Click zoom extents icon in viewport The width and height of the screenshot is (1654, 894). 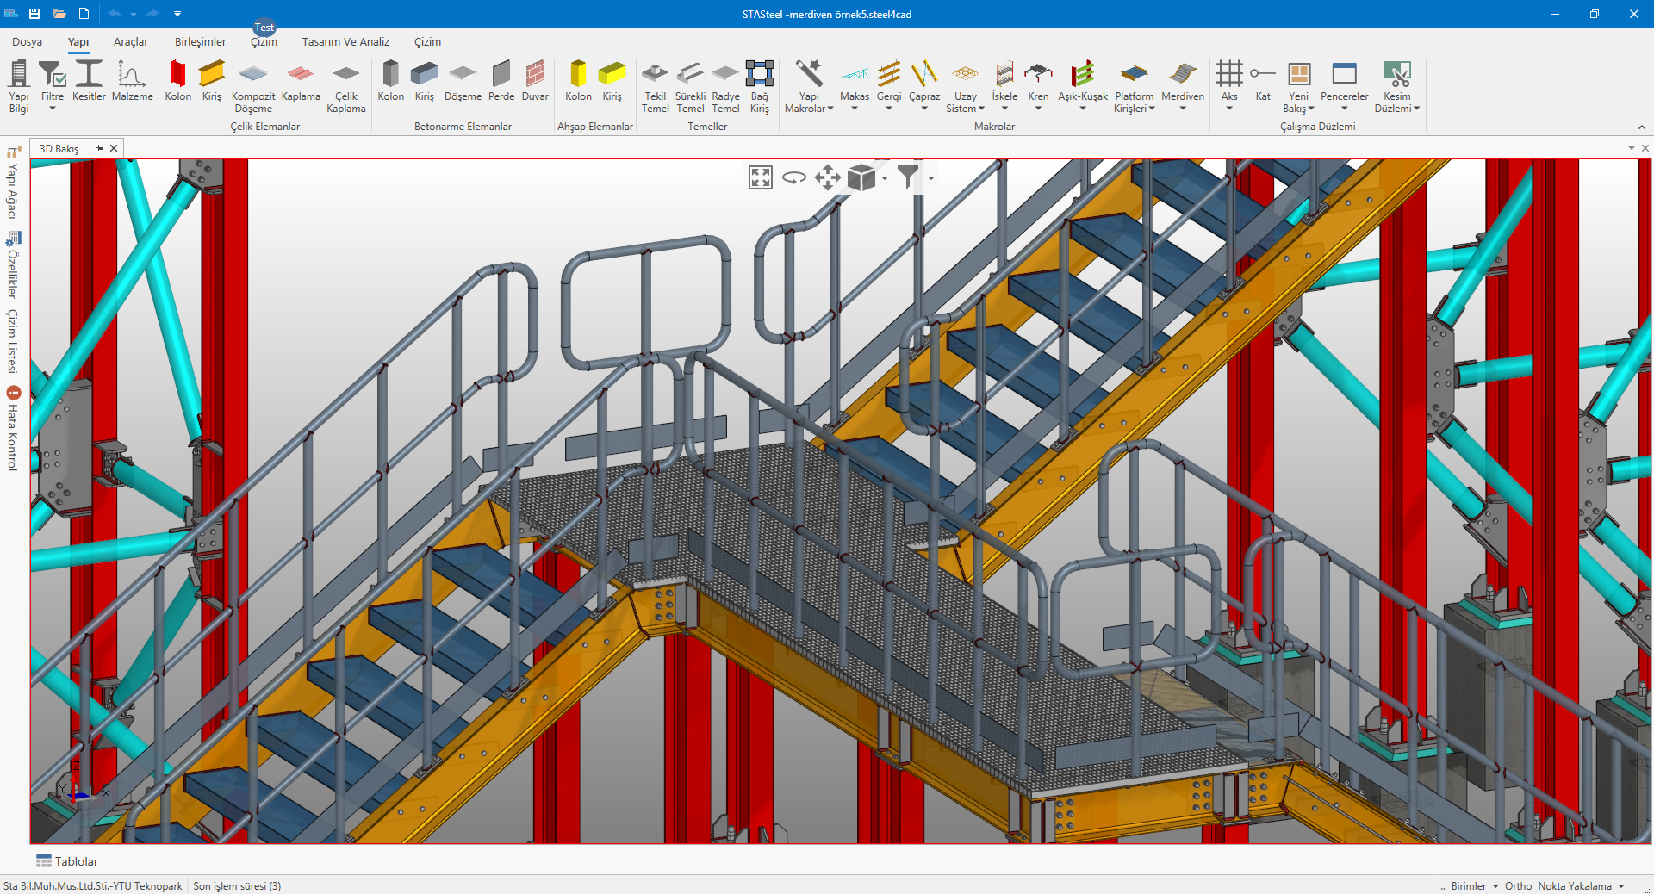[760, 177]
